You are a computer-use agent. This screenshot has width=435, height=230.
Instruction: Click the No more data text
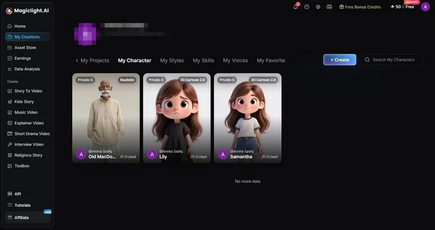tap(248, 182)
